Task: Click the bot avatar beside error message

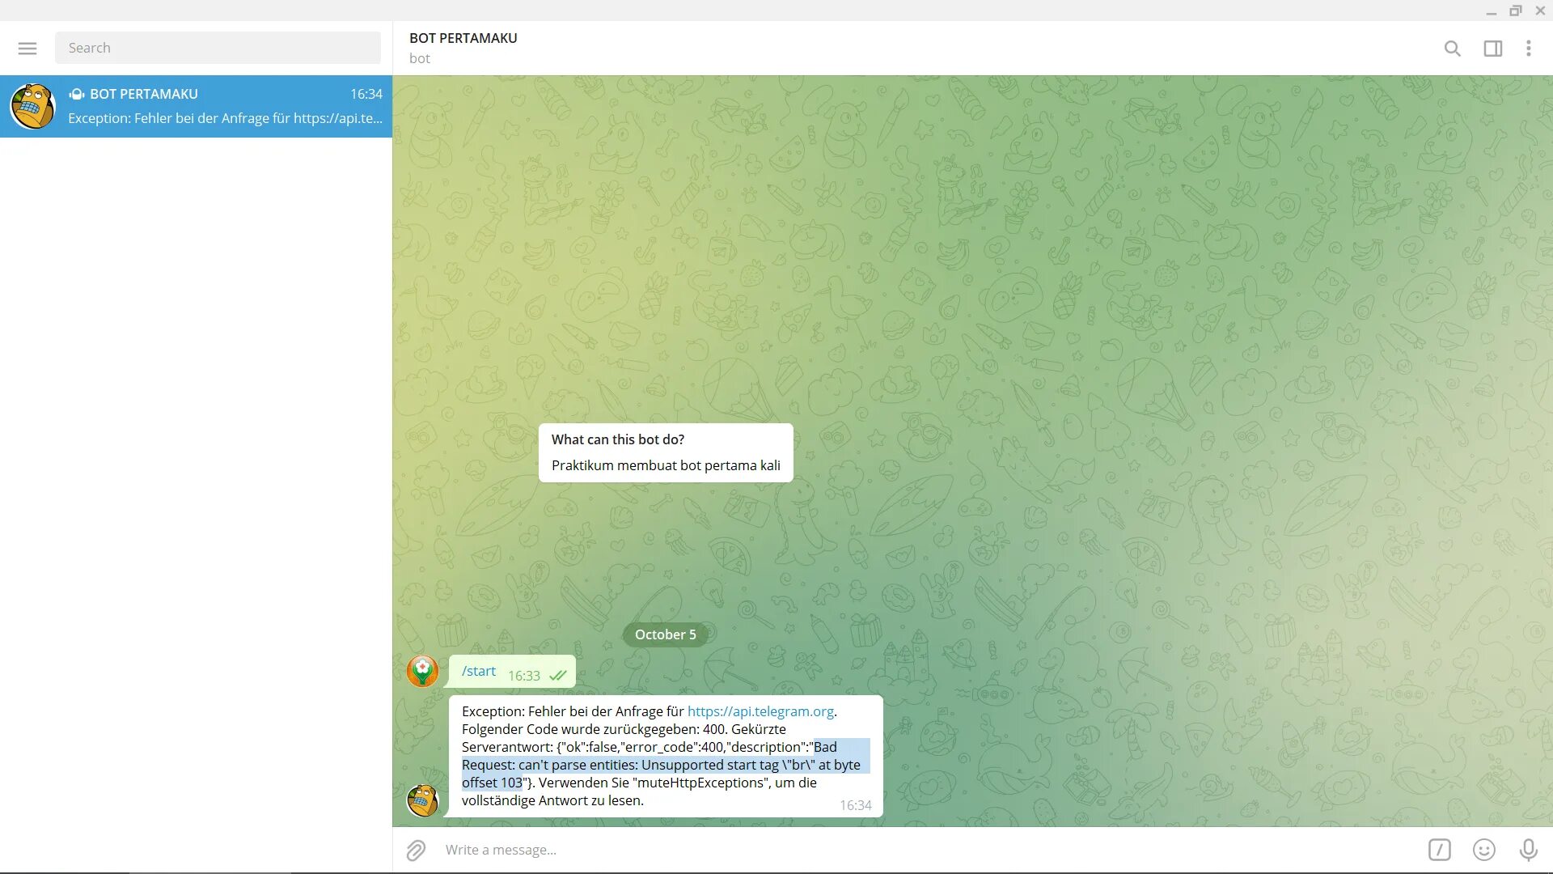Action: [x=422, y=800]
